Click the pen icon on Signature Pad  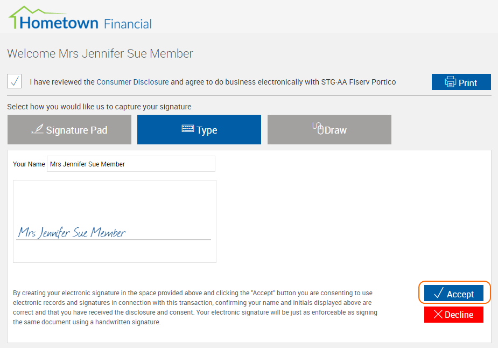(38, 129)
